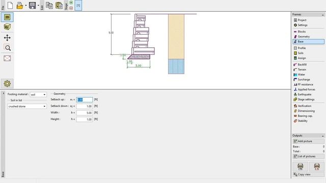Click the Height h input field
This screenshot has height=183, width=326.
tap(85, 119)
